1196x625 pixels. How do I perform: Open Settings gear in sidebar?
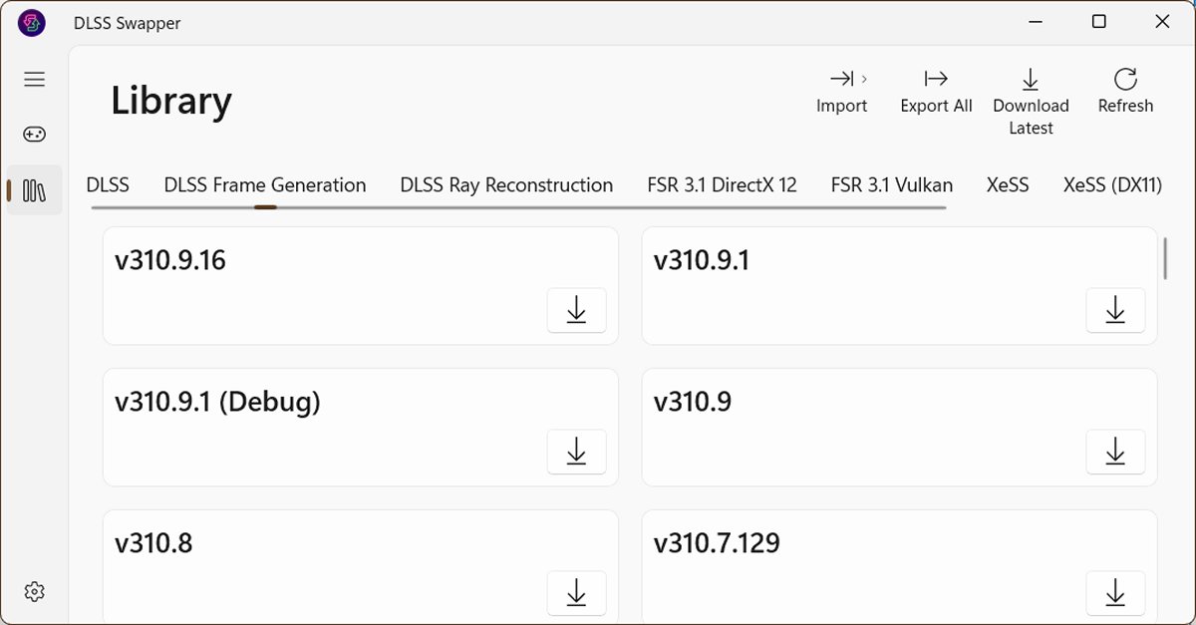click(35, 591)
